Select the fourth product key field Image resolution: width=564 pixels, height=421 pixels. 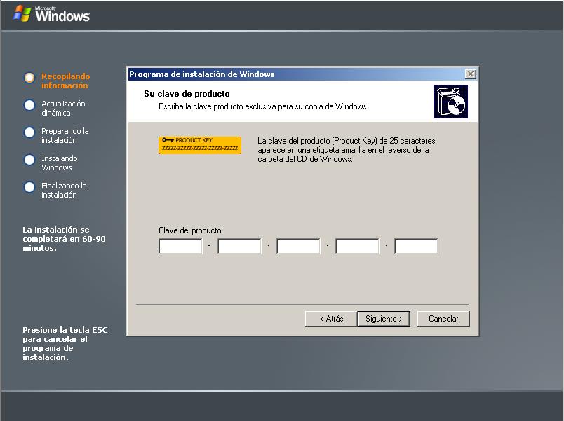[x=358, y=246]
